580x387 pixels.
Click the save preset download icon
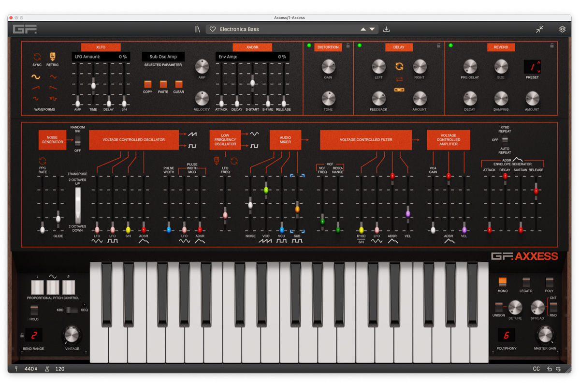pyautogui.click(x=386, y=29)
